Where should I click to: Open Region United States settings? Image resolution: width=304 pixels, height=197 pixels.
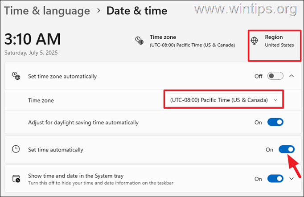pyautogui.click(x=279, y=41)
